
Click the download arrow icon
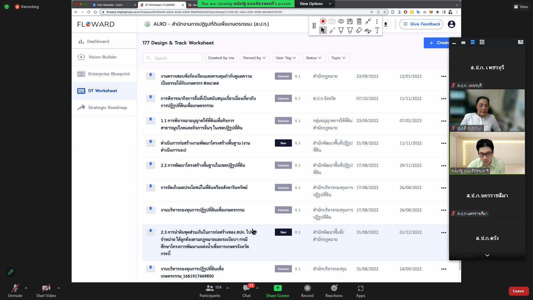click(385, 24)
